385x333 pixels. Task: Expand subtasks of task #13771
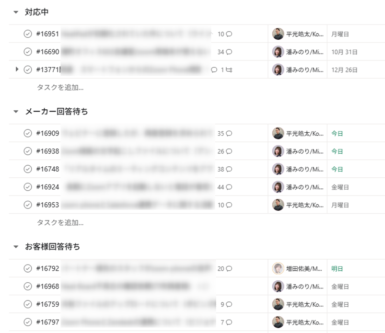(17, 69)
